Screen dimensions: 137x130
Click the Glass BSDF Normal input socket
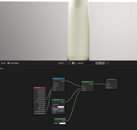(52, 113)
